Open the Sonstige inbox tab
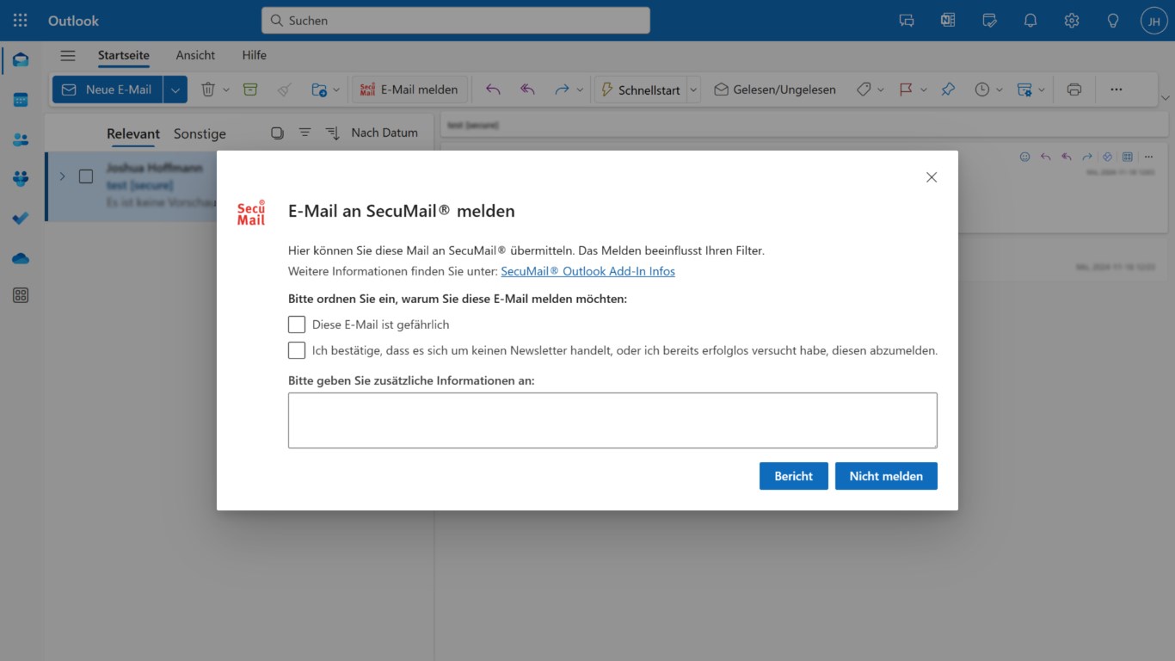 point(200,133)
